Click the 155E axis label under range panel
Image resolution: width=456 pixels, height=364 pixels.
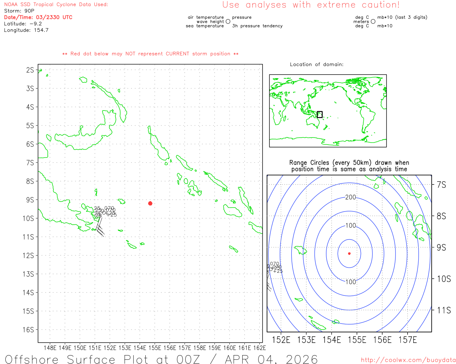pyautogui.click(x=357, y=340)
